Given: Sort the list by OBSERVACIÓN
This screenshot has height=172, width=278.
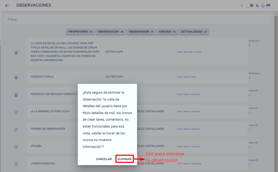Looking at the screenshot, I should (111, 32).
